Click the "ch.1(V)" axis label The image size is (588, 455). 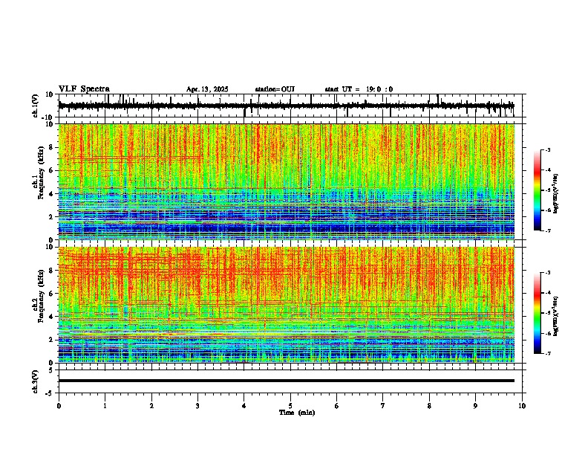pos(36,106)
